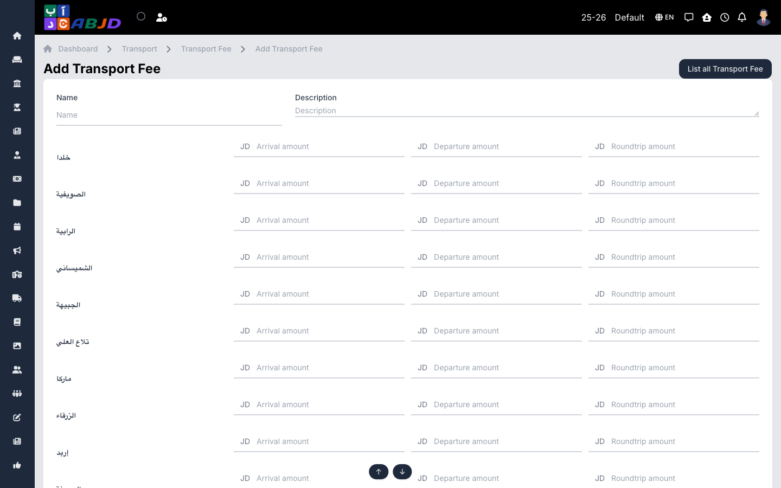Click Arrival amount field for ماركا

click(319, 368)
